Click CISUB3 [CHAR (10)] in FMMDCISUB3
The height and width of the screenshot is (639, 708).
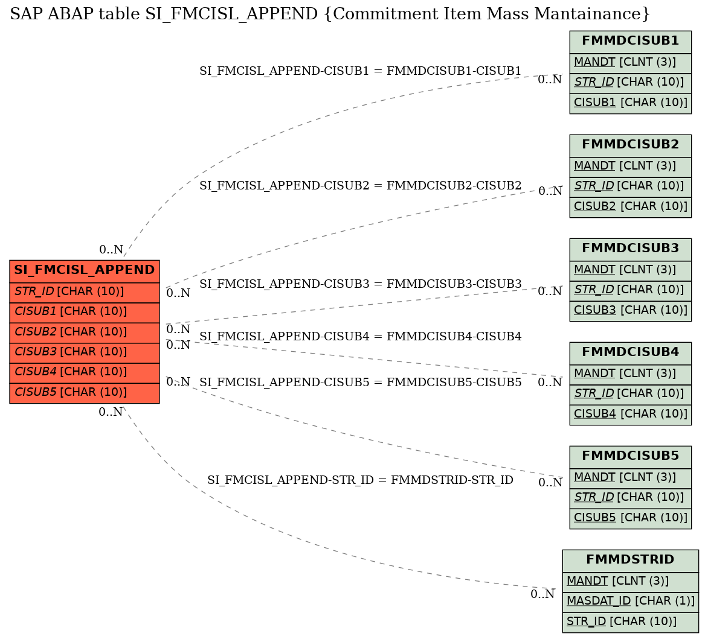coord(630,311)
